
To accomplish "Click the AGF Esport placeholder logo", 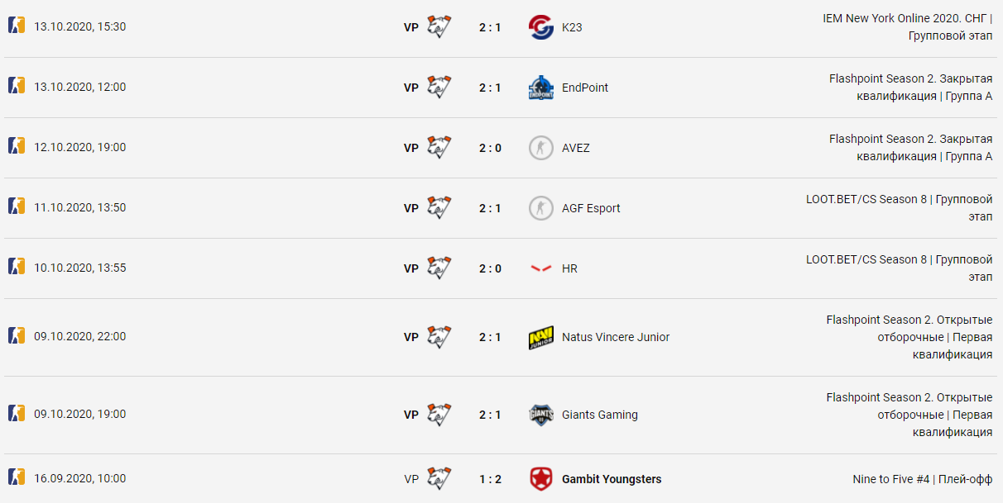I will (x=540, y=208).
